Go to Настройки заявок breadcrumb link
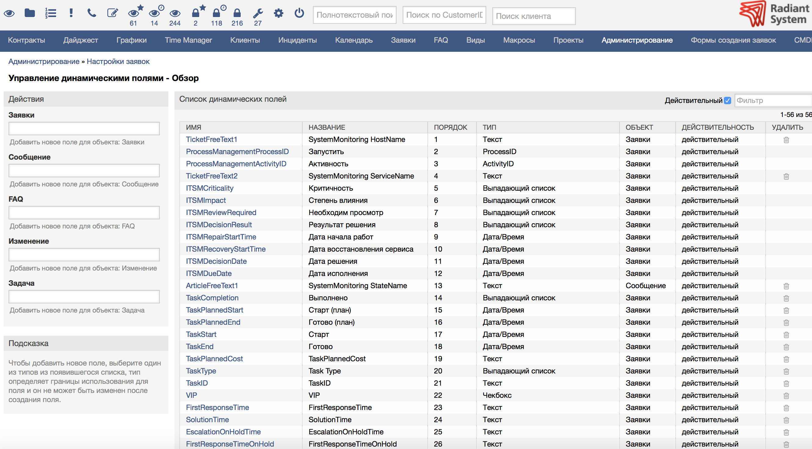 (118, 62)
